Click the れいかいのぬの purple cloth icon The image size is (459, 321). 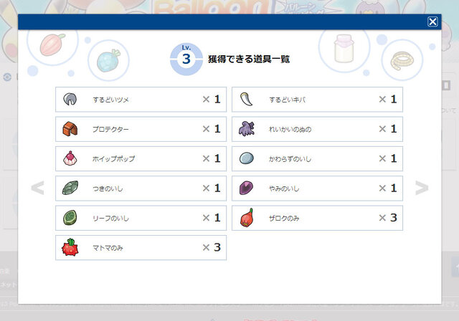247,129
